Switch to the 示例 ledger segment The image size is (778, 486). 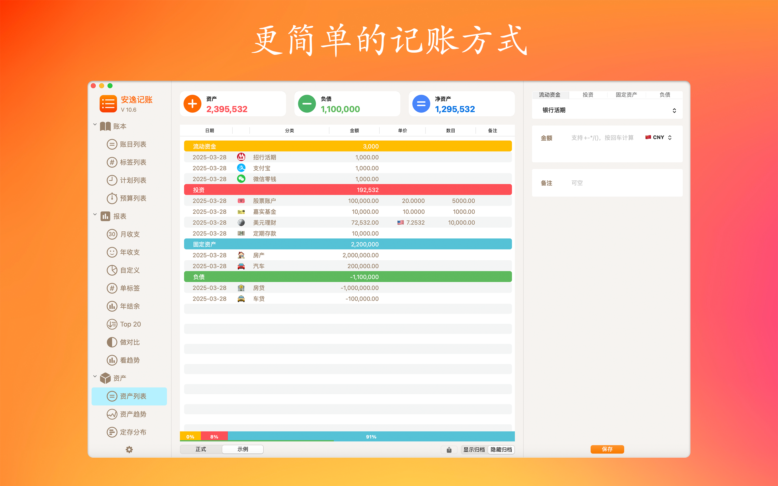point(243,449)
